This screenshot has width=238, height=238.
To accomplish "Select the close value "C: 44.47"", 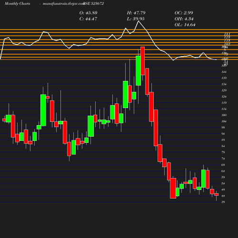I will pos(88,19).
